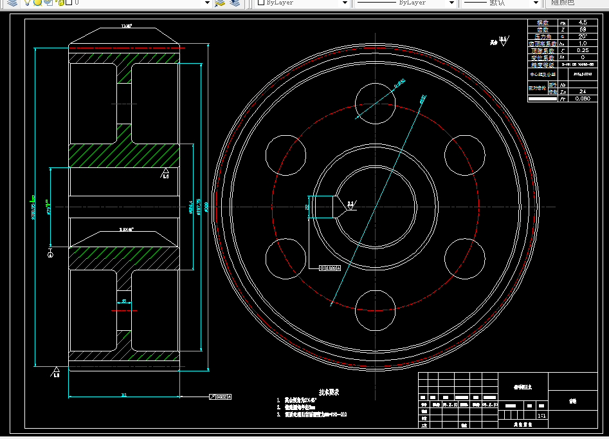This screenshot has height=439, width=609.
Task: Select the module value "4.5" in table
Action: [x=583, y=23]
